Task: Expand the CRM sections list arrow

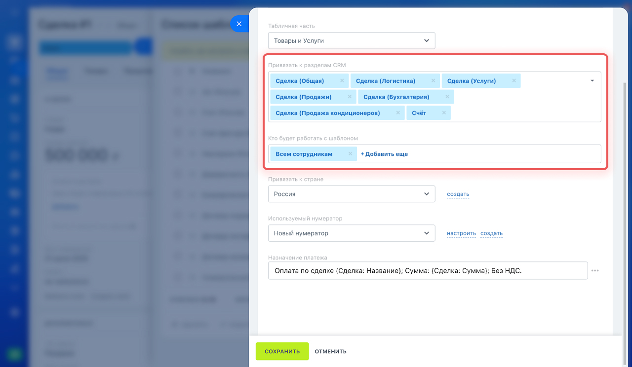Action: point(592,81)
